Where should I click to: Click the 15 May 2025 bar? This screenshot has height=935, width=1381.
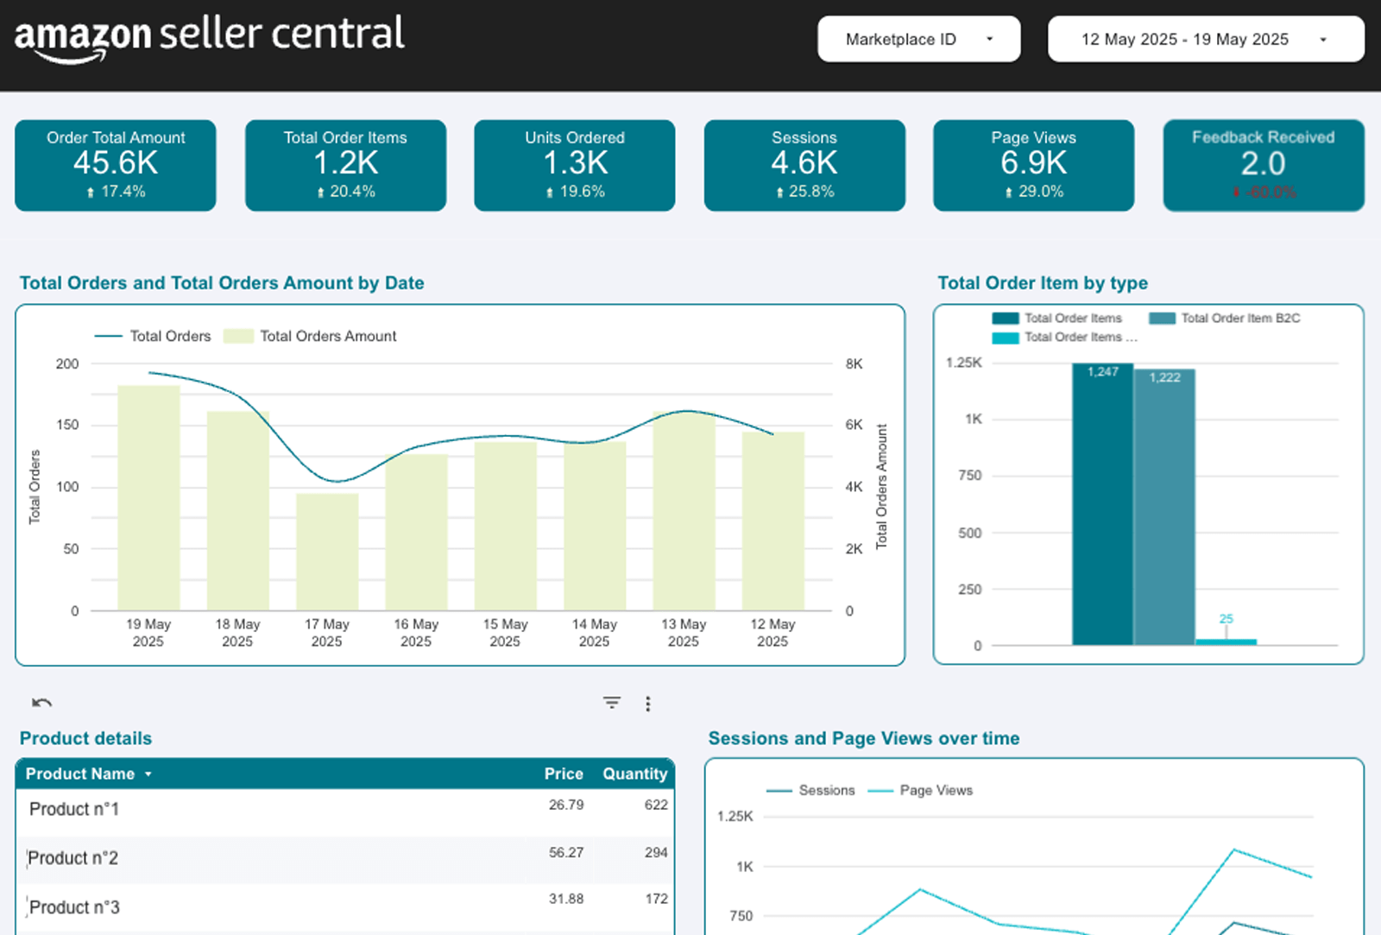pyautogui.click(x=506, y=526)
